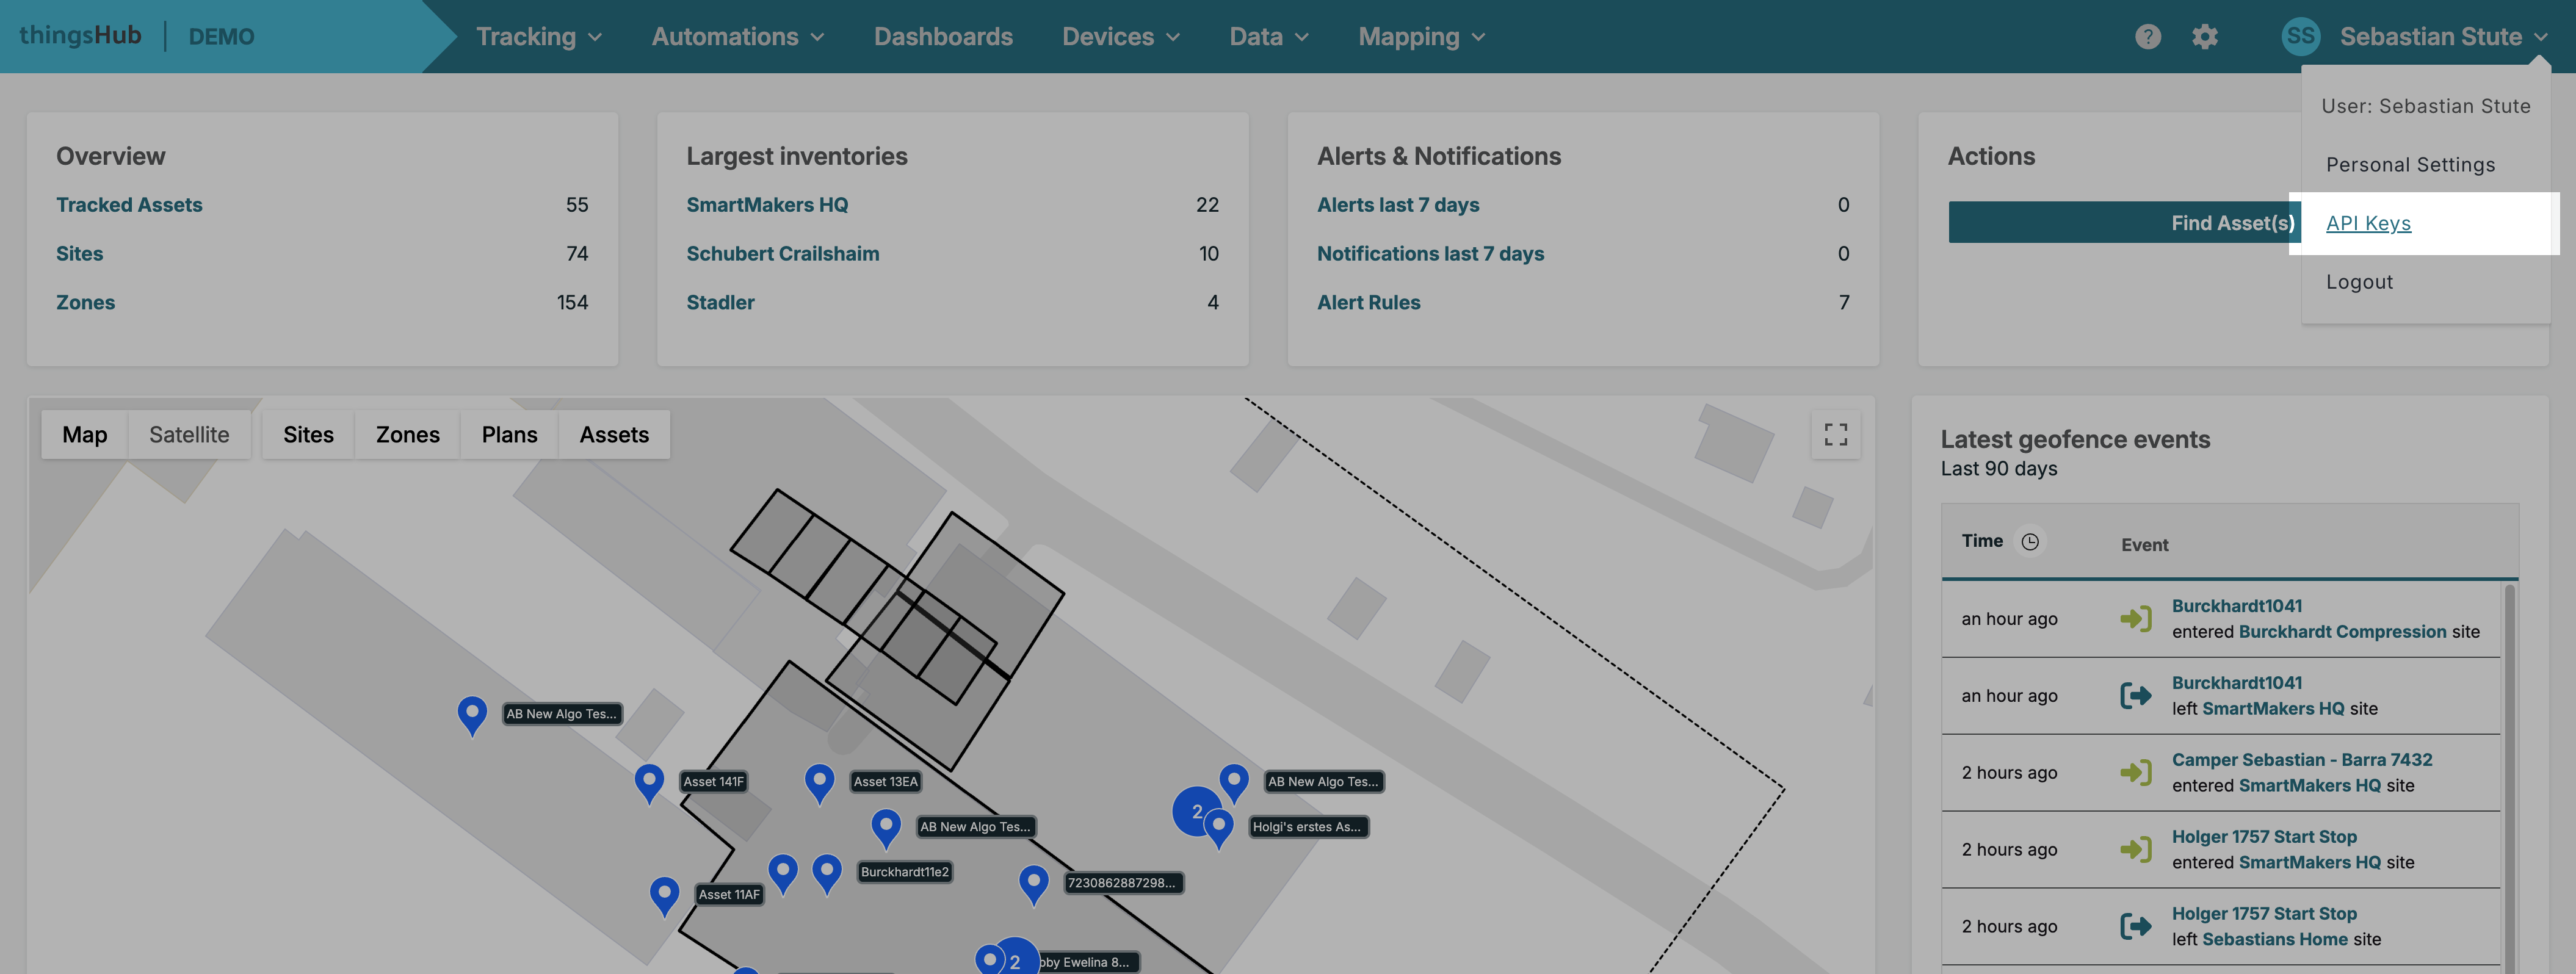Click Logout in the user menu

point(2358,282)
